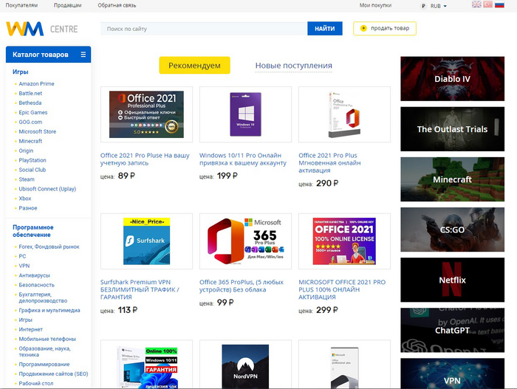Open the Обратная связь menu item
The image size is (517, 389).
pos(115,5)
